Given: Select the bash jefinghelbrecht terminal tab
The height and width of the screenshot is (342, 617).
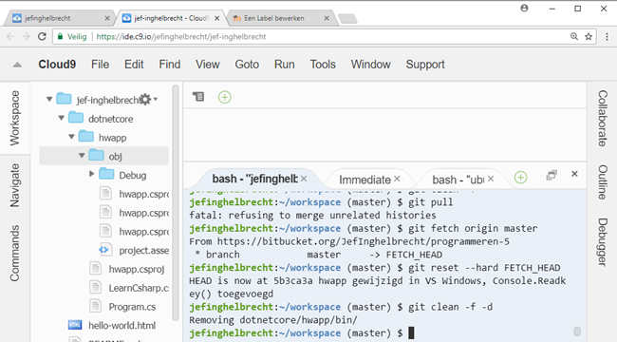Looking at the screenshot, I should pos(254,179).
